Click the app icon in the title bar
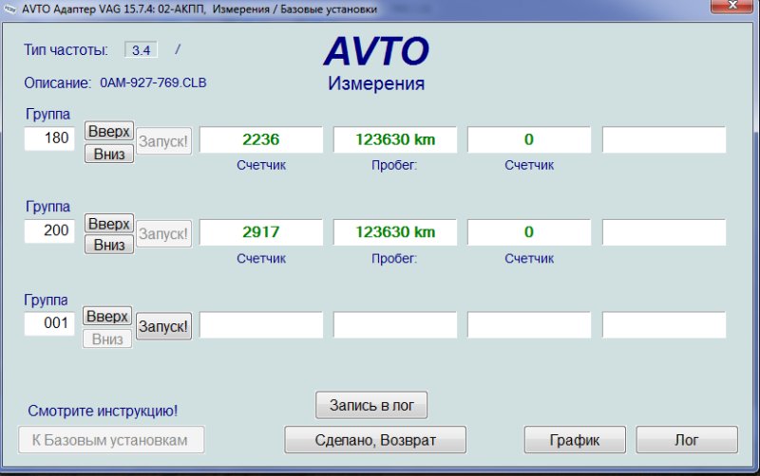760x476 pixels. [9, 9]
